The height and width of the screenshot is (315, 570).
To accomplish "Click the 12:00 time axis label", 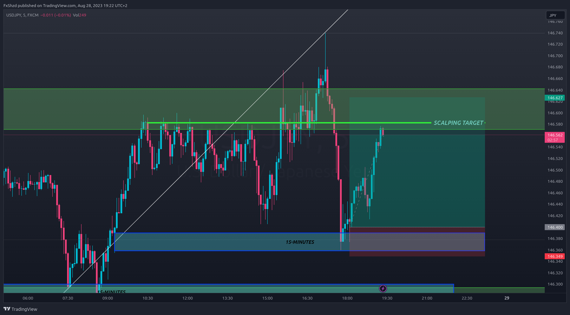I will 188,298.
